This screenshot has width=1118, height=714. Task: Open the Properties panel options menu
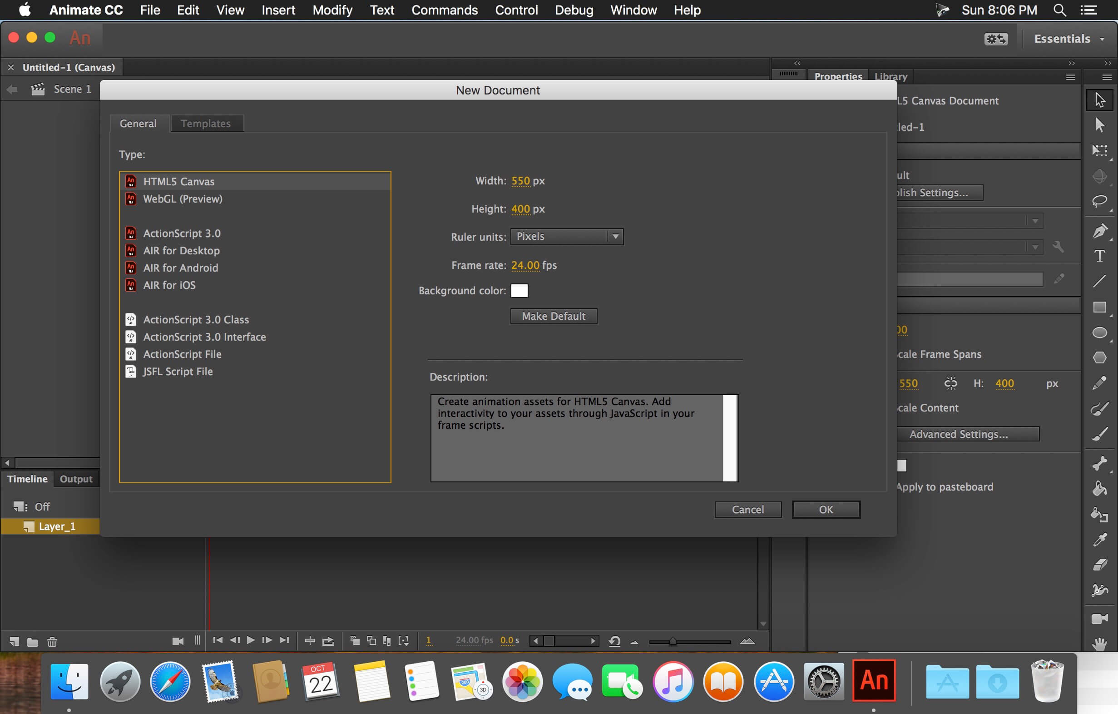[1070, 77]
